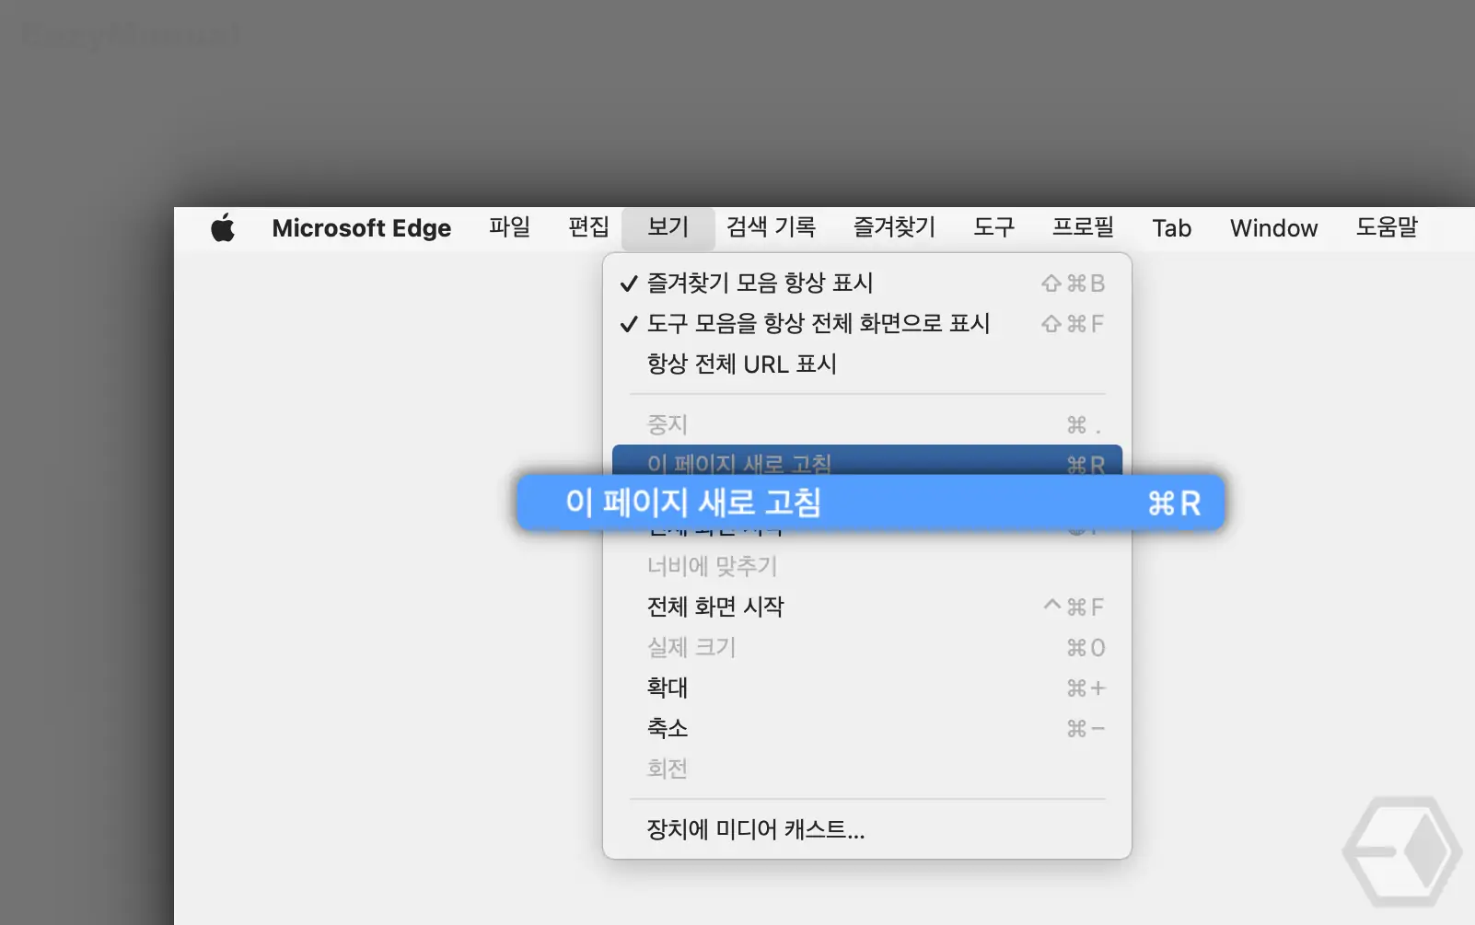The width and height of the screenshot is (1475, 925).
Task: Choose the 회전 menu item
Action: click(x=867, y=769)
